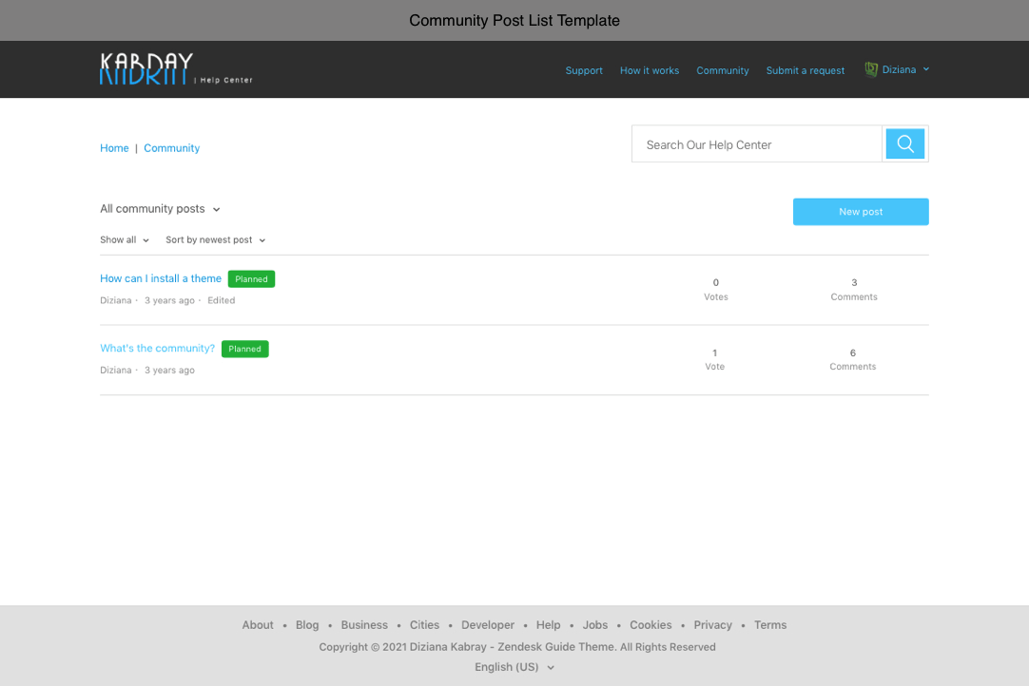Click the Kabray Help Center logo
Viewport: 1029px width, 686px height.
point(176,69)
